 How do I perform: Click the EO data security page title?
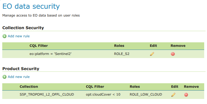pos(31,6)
